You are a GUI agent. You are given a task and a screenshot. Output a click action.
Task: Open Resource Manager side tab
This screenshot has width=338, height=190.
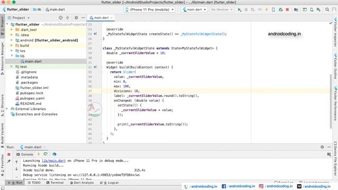(2, 58)
